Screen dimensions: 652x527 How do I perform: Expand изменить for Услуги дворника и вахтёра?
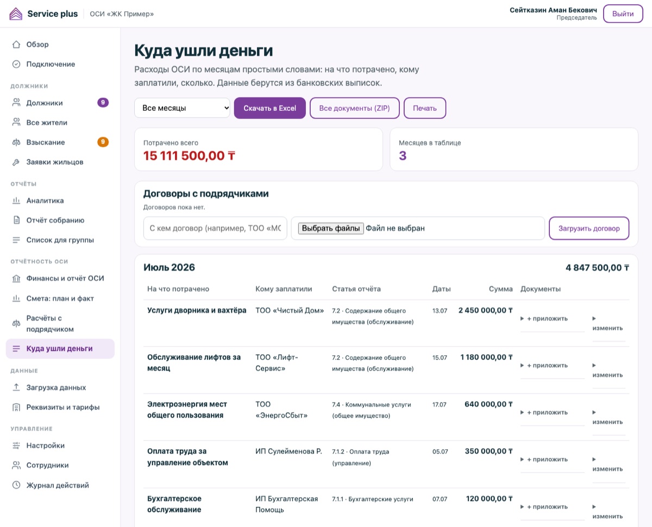tap(607, 323)
